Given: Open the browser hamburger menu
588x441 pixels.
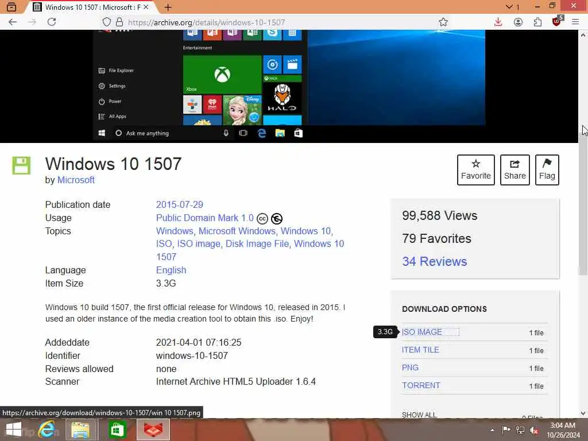Looking at the screenshot, I should pos(575,22).
